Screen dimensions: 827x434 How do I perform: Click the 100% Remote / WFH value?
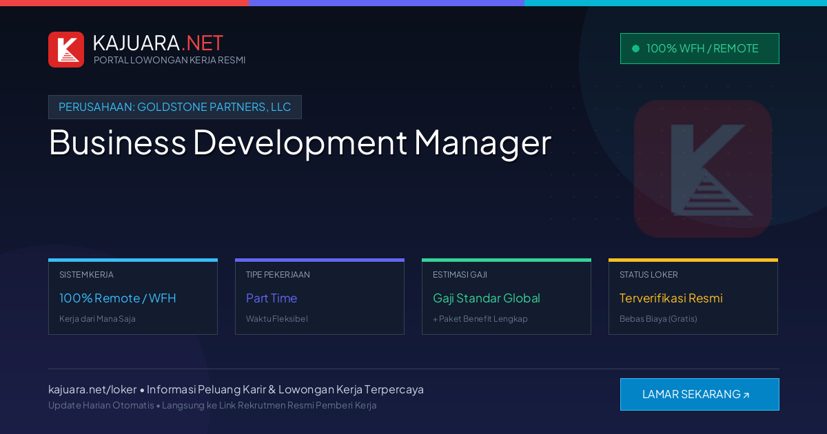pos(118,298)
